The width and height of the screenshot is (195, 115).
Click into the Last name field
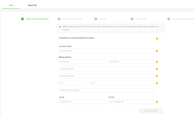tap(131, 62)
